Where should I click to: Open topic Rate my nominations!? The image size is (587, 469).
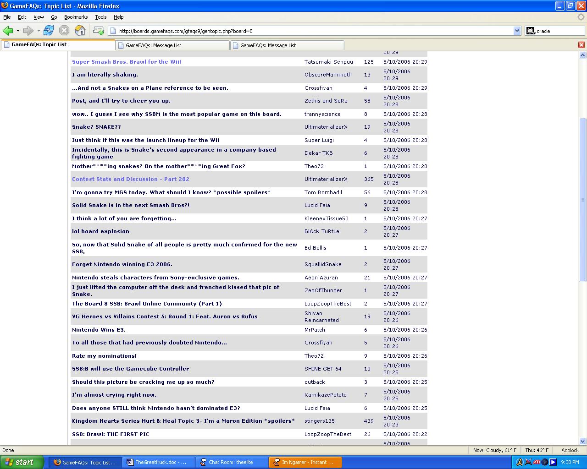(x=104, y=356)
